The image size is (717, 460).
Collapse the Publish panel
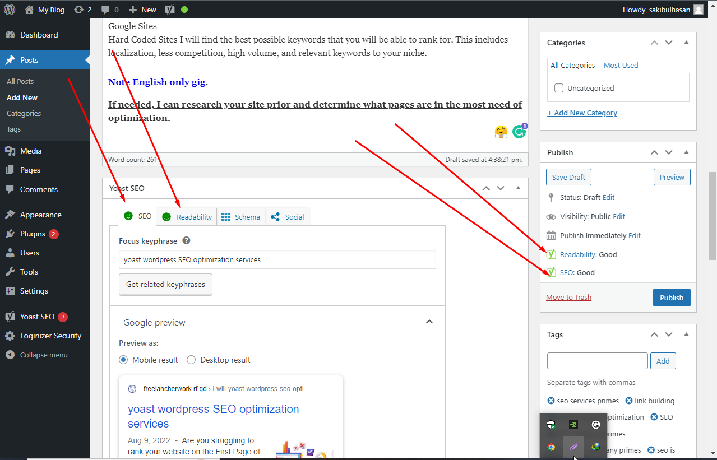tap(686, 152)
